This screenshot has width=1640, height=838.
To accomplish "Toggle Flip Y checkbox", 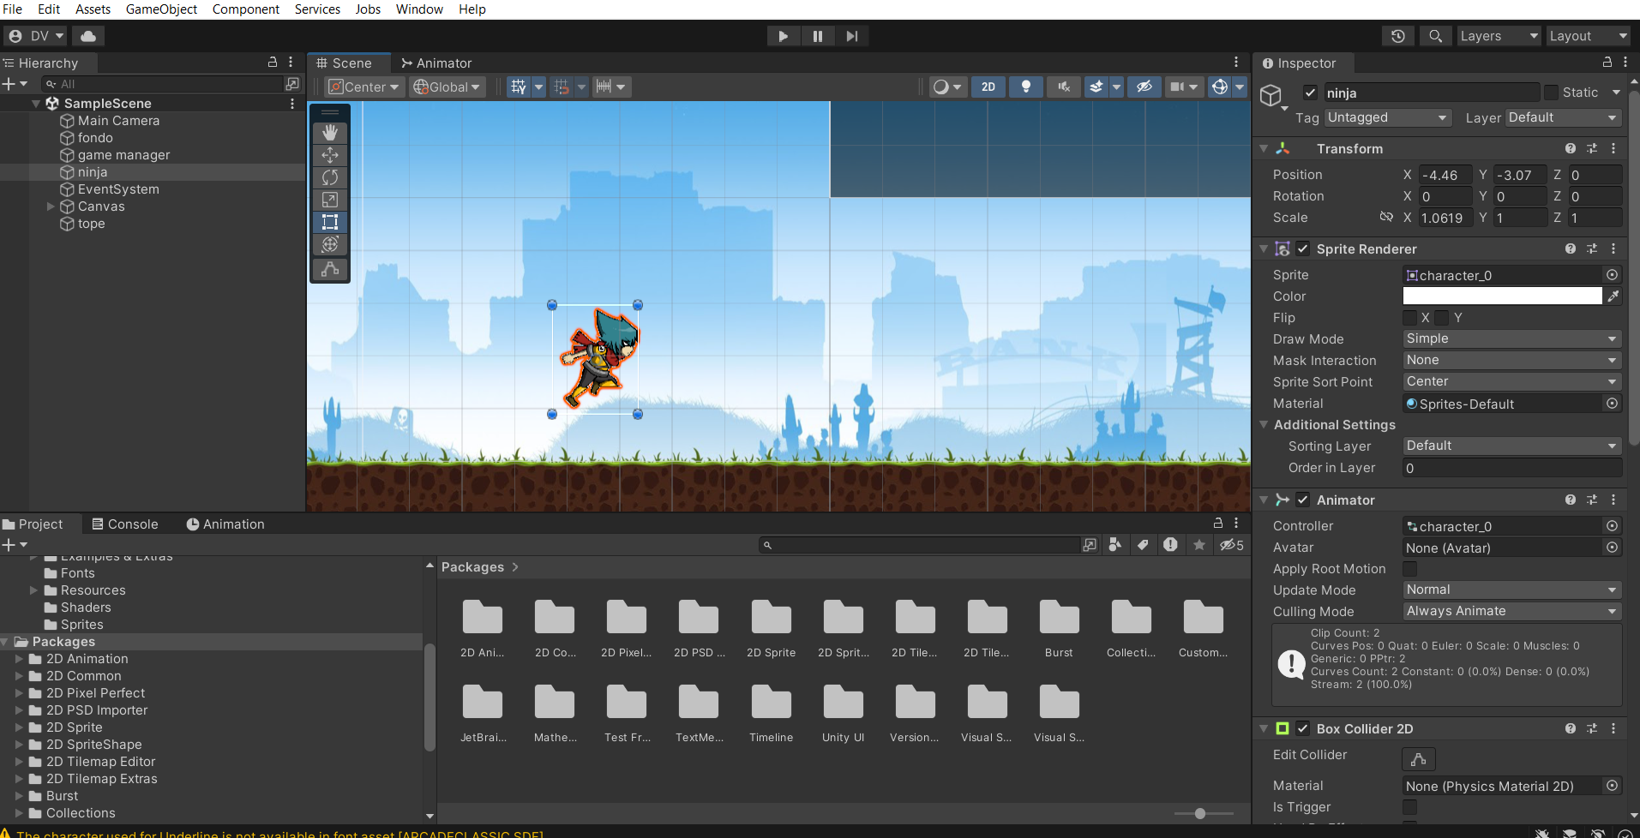I will 1442,318.
